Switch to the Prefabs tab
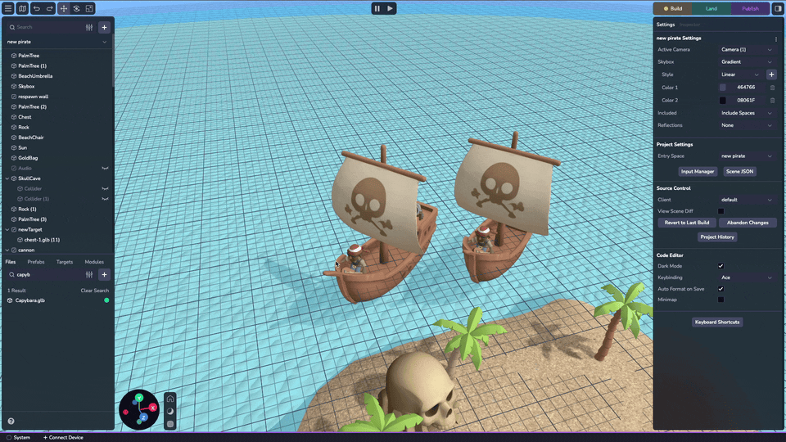 pos(36,262)
